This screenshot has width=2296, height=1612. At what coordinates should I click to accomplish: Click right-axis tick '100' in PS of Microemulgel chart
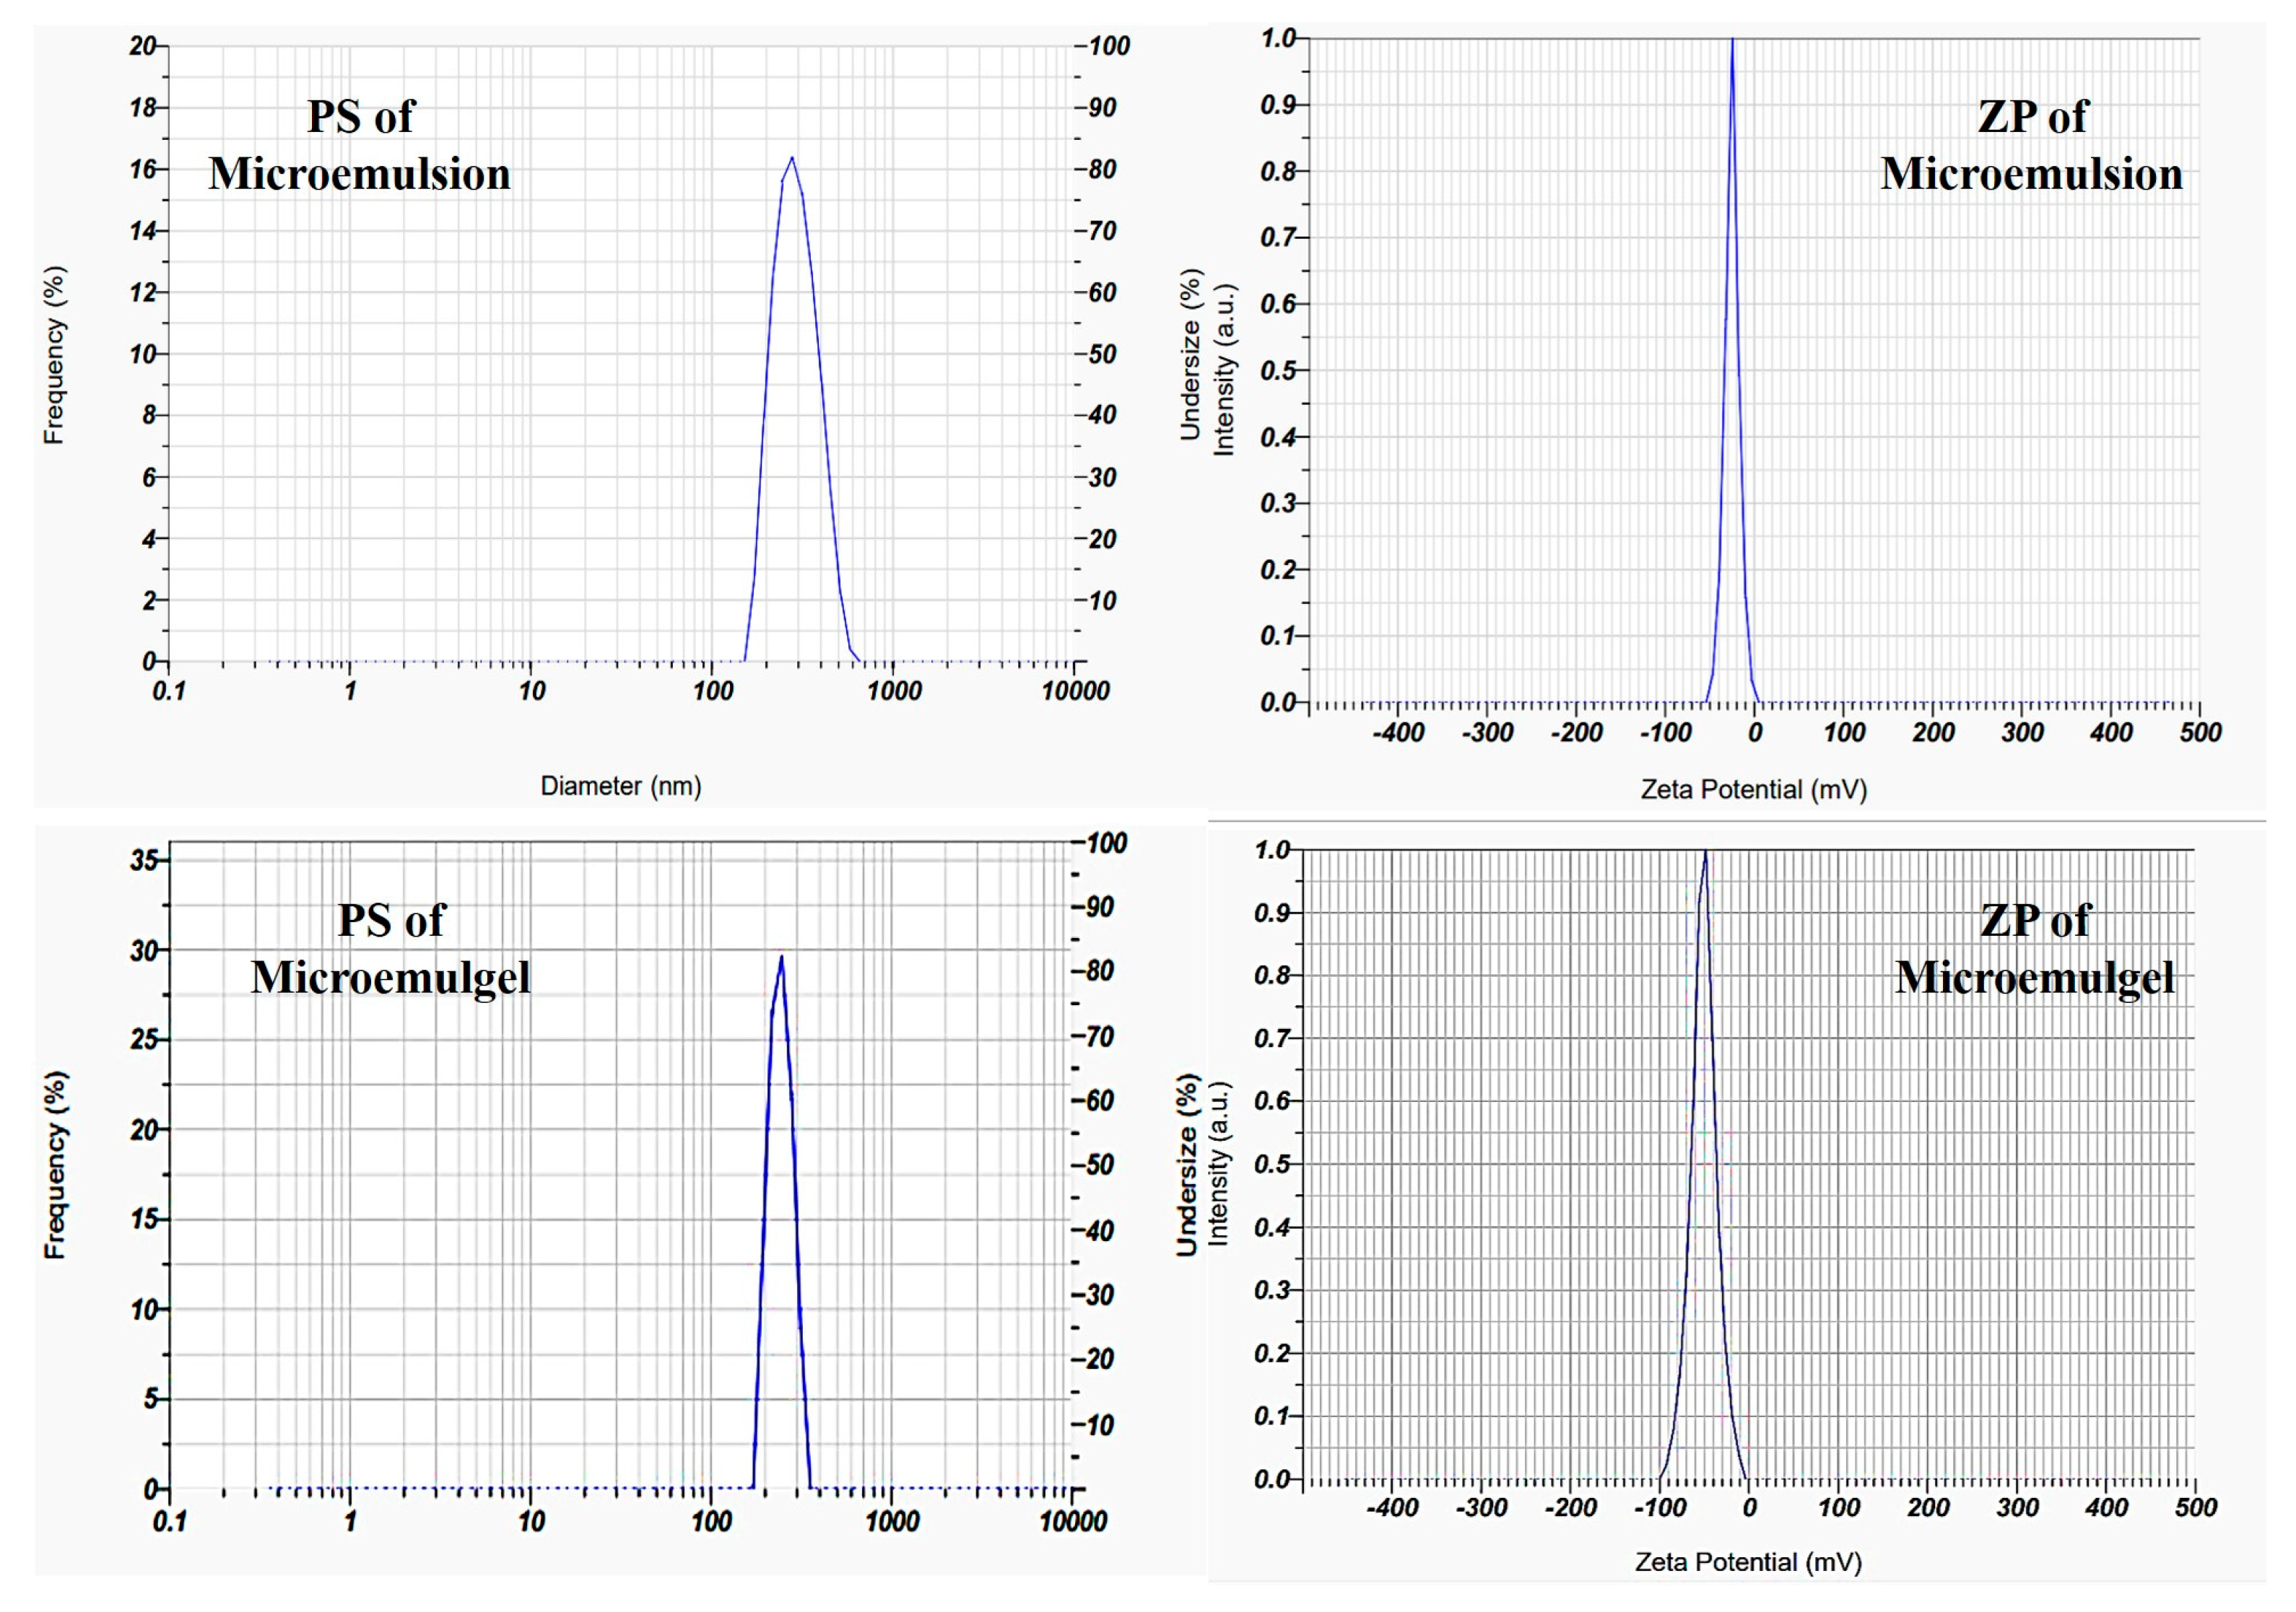(x=1106, y=844)
